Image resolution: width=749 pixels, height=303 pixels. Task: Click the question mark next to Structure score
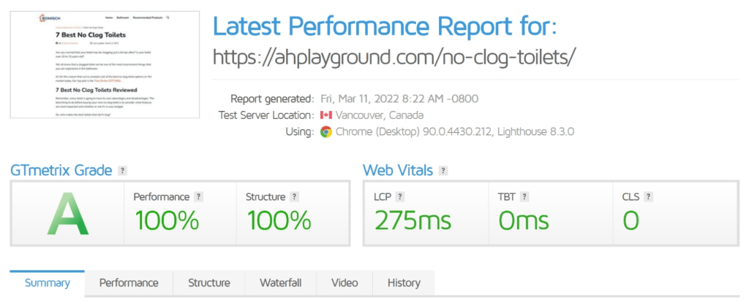(294, 197)
